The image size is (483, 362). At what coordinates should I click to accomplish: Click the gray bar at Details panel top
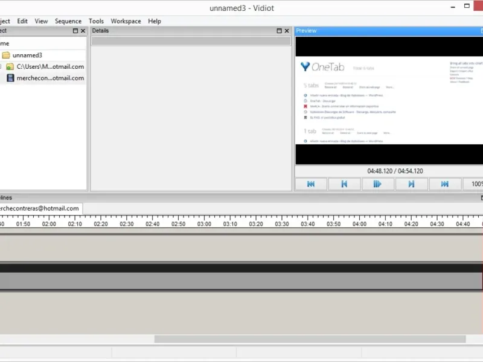pos(191,41)
